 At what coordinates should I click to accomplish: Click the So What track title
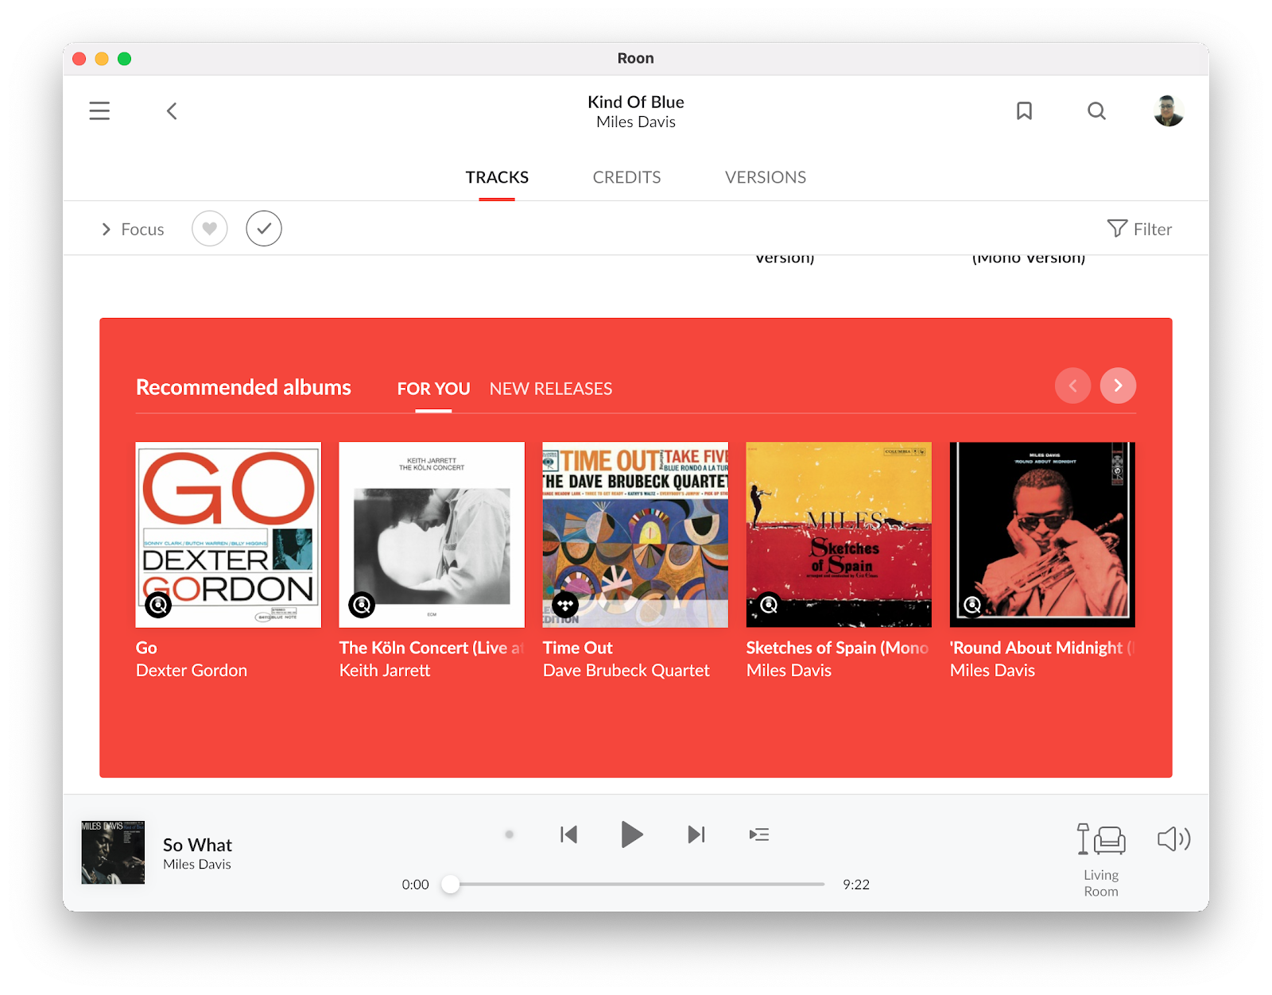[x=197, y=845]
